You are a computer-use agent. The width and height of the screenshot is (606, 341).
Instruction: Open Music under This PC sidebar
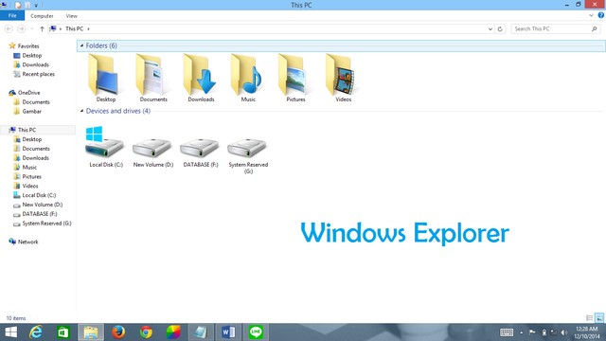tap(29, 168)
